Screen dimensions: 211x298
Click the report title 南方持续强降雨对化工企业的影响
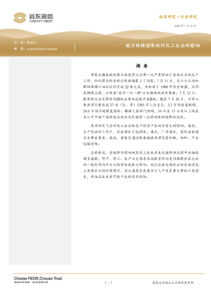pyautogui.click(x=163, y=46)
